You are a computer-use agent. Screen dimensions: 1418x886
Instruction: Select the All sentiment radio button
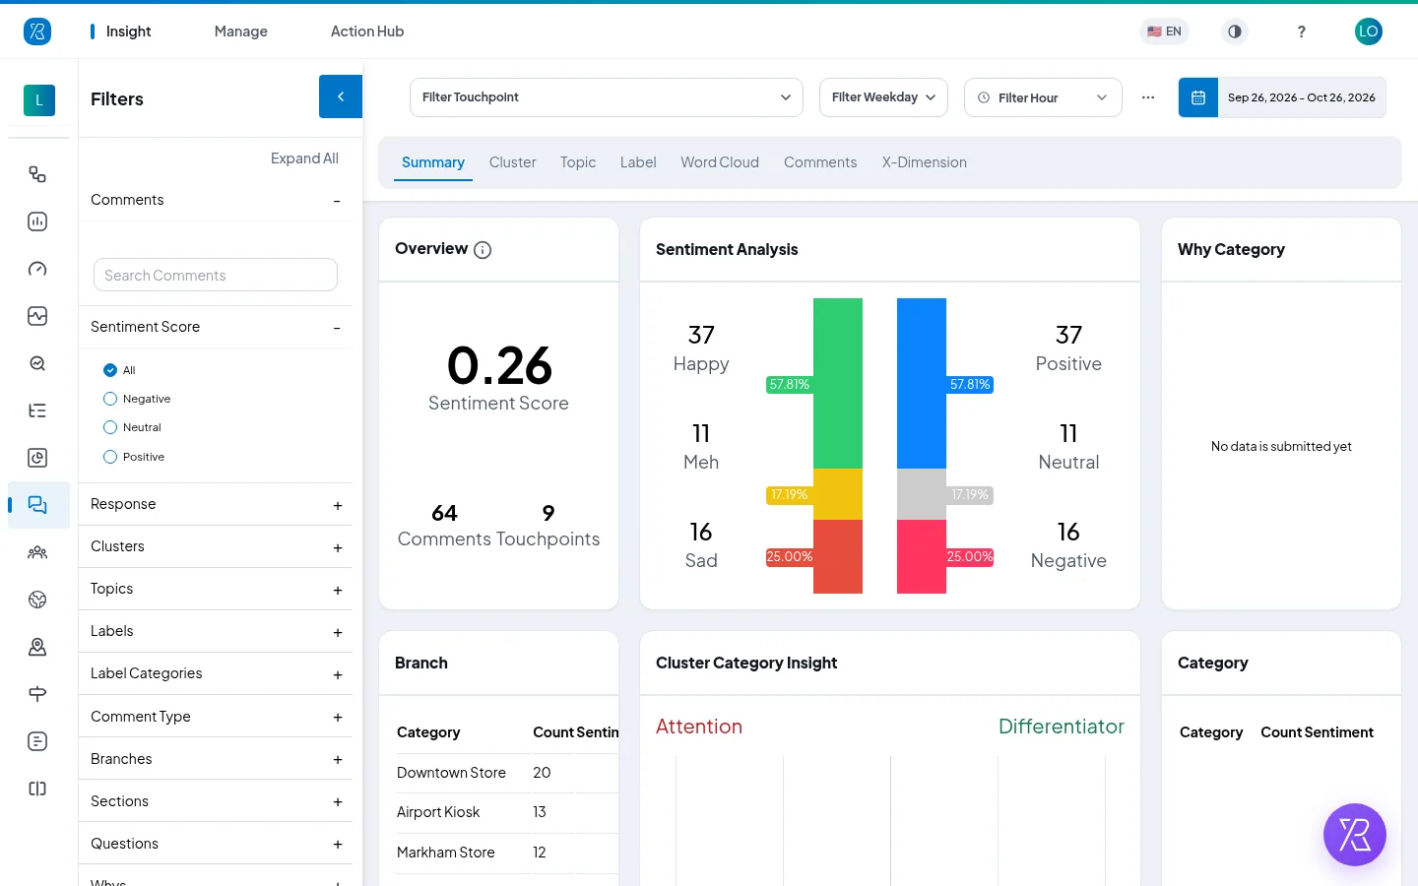110,370
